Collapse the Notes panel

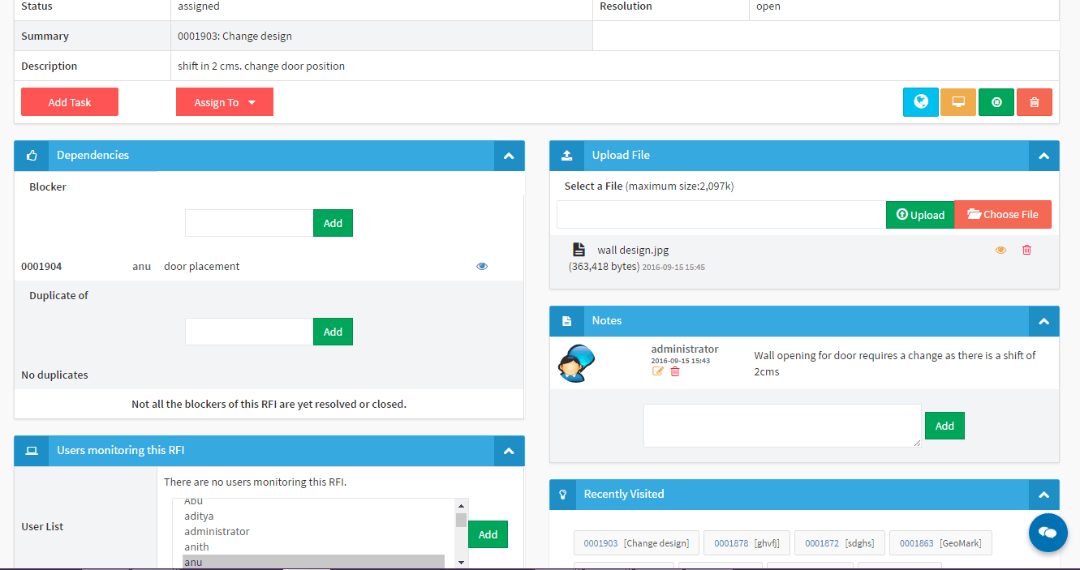1044,321
